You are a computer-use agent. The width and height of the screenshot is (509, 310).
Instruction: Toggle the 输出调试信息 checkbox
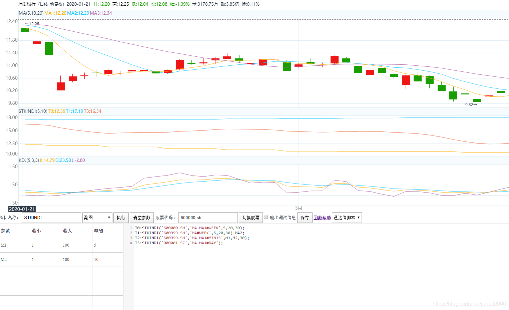266,217
